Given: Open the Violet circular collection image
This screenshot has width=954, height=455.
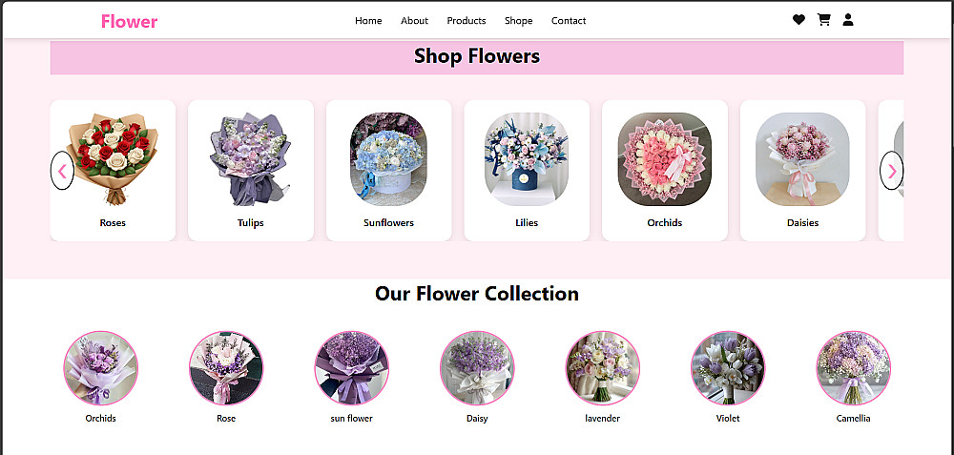Looking at the screenshot, I should (728, 368).
